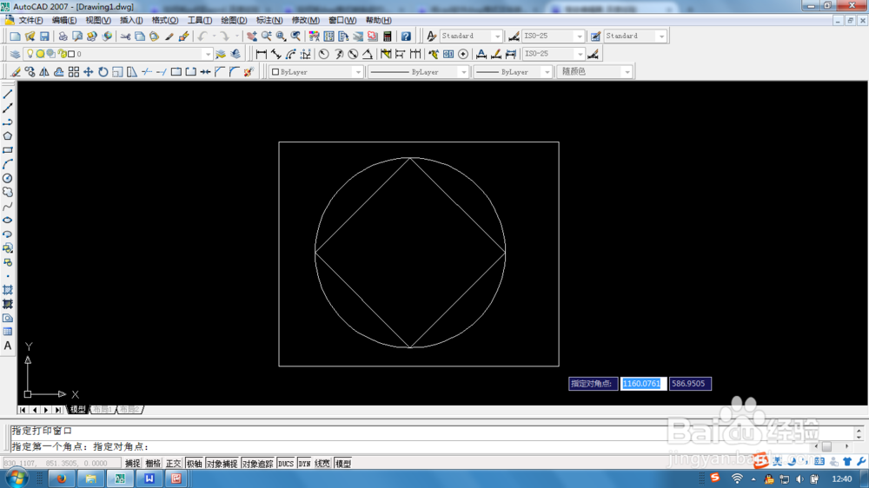The width and height of the screenshot is (869, 488).
Task: Select the Linear dimension tool
Action: (261, 54)
